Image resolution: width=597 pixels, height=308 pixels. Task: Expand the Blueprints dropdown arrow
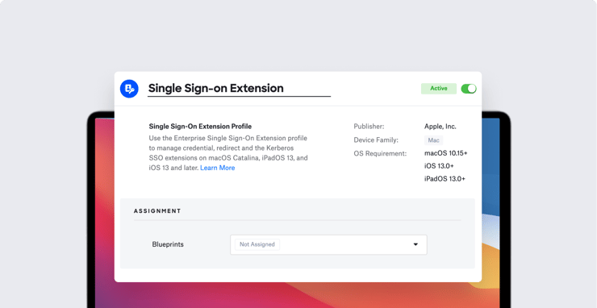(415, 244)
